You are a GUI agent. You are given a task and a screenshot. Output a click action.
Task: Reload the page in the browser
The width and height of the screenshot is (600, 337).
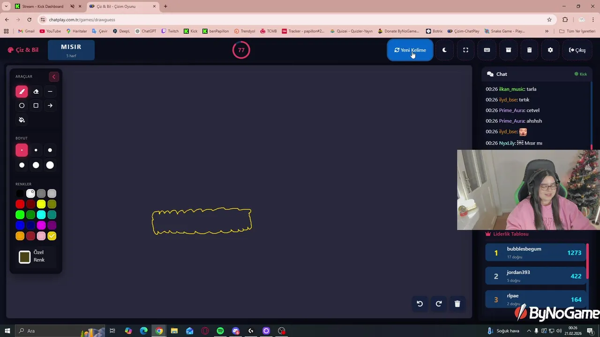[29, 20]
